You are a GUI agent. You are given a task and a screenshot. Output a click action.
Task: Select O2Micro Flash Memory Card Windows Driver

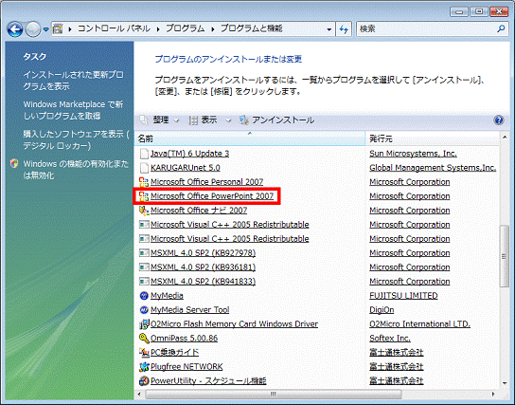[x=234, y=323]
